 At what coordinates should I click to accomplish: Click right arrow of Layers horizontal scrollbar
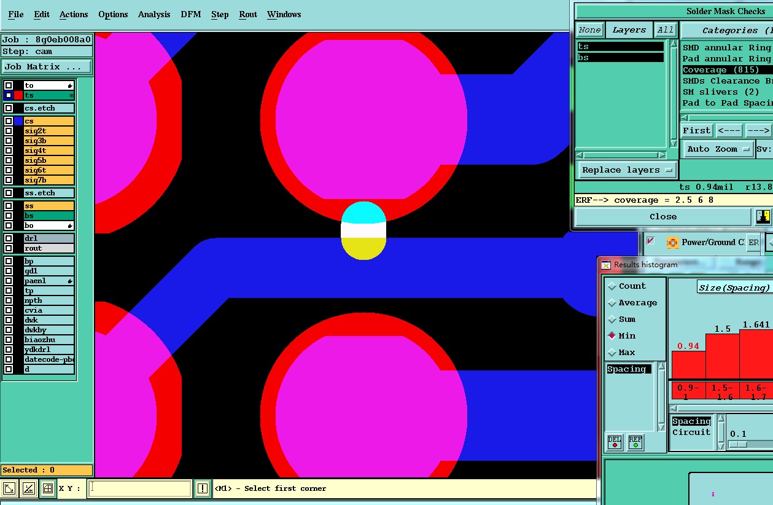tap(662, 155)
